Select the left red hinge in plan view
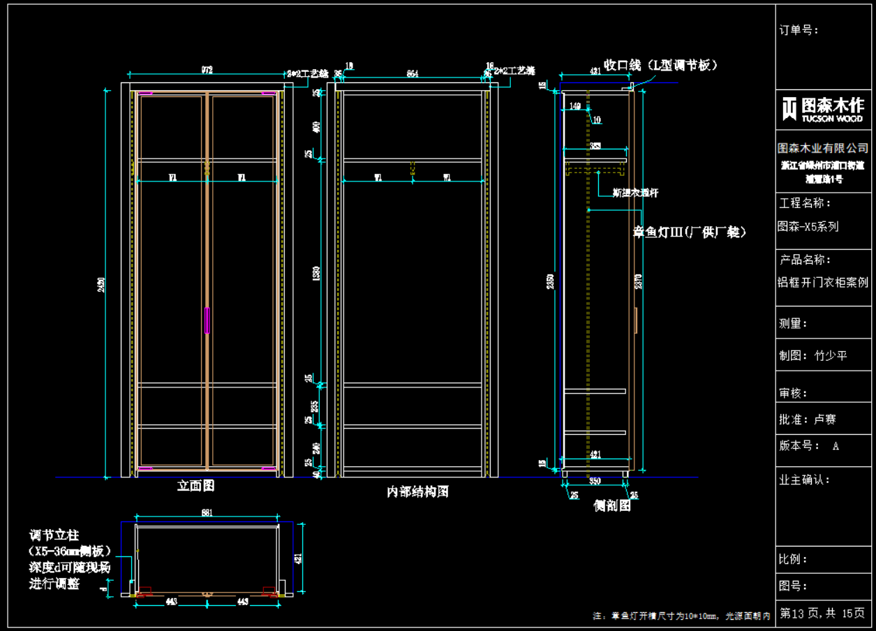This screenshot has height=631, width=876. (x=144, y=593)
